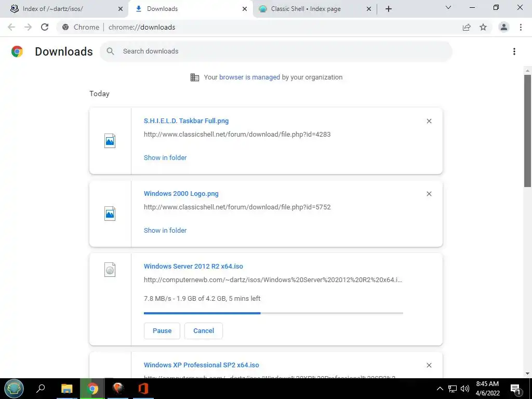Click the disc file icon for Windows Server 2012 ISO
The height and width of the screenshot is (399, 532).
110,270
